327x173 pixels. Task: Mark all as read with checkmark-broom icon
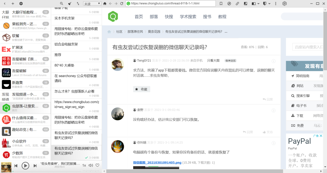point(70,4)
